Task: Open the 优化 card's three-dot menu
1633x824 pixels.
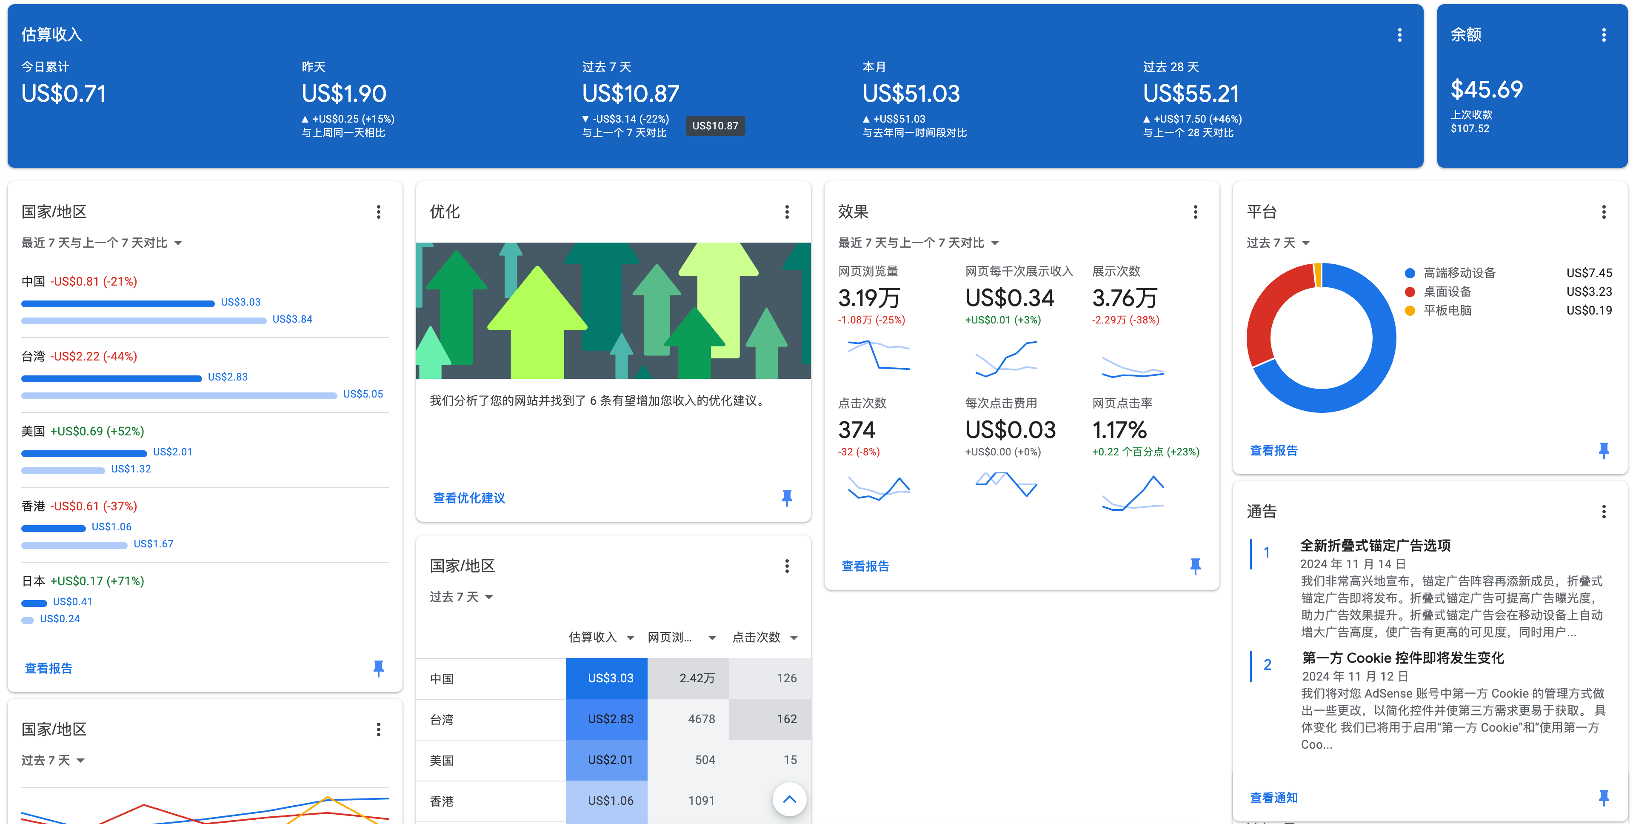Action: 787,212
